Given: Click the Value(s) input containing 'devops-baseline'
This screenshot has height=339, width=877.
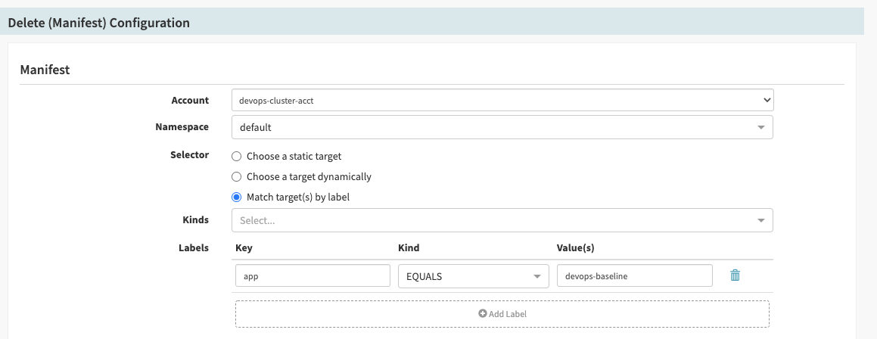Looking at the screenshot, I should point(634,276).
